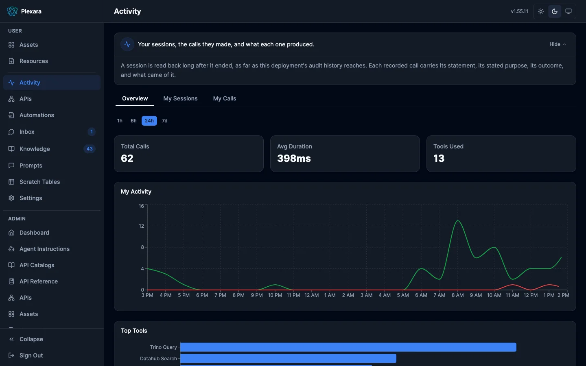Click the version label v1.55.11
This screenshot has width=586, height=366.
tap(520, 11)
